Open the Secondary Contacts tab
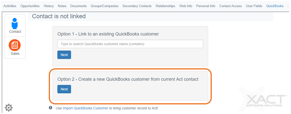This screenshot has height=114, width=291. pyautogui.click(x=137, y=6)
